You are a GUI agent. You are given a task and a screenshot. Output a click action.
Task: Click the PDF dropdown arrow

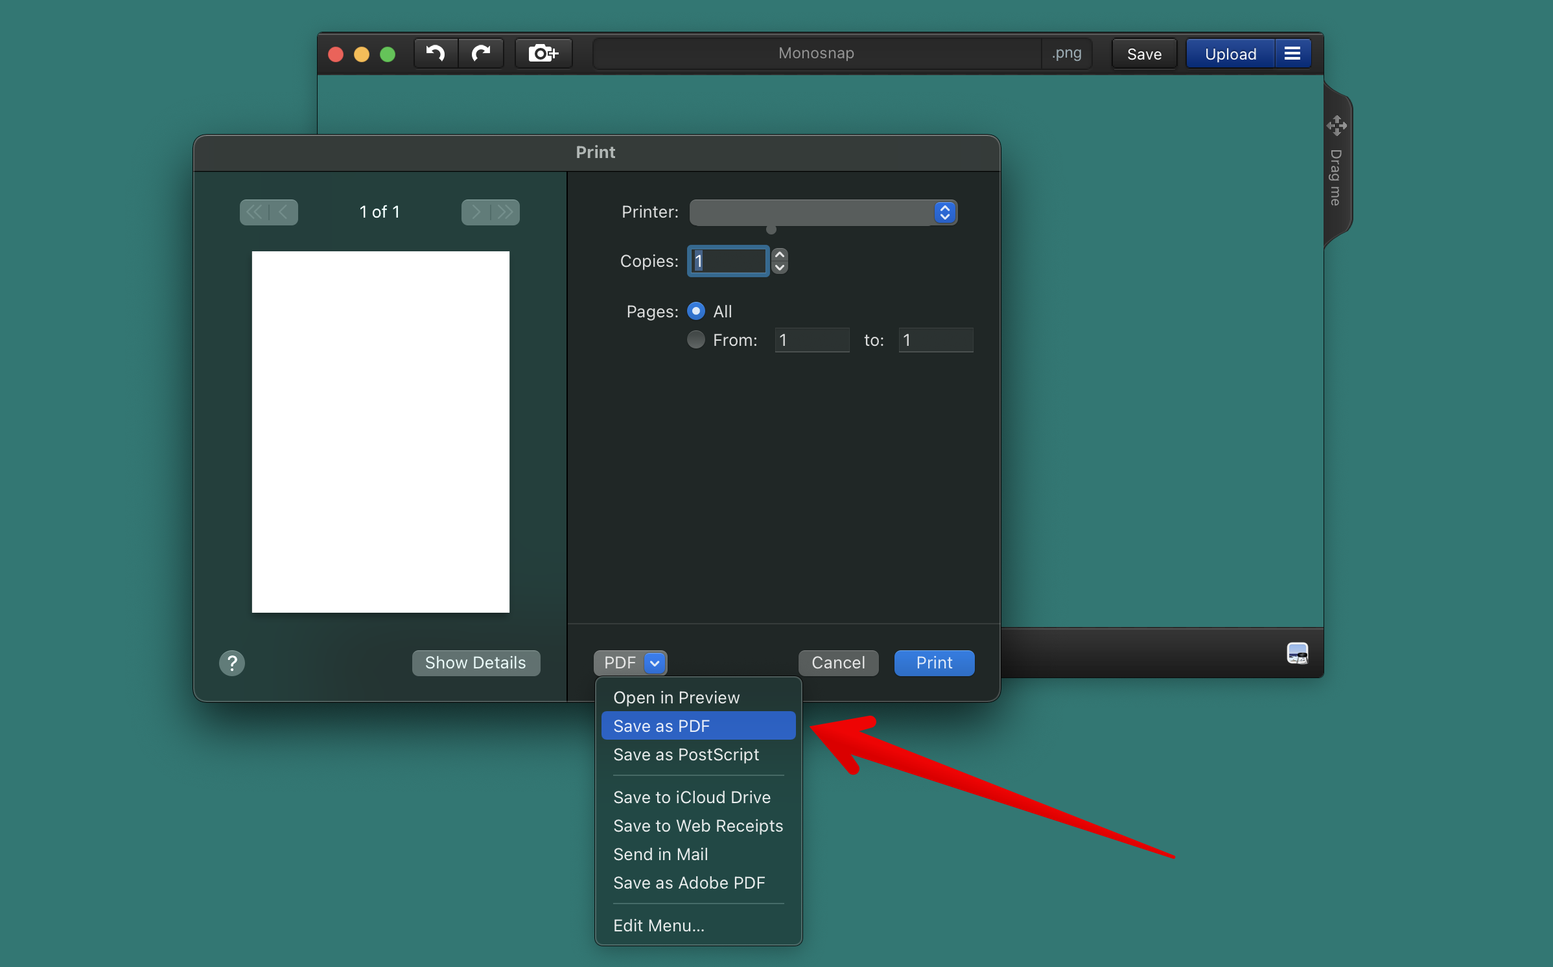(x=655, y=663)
